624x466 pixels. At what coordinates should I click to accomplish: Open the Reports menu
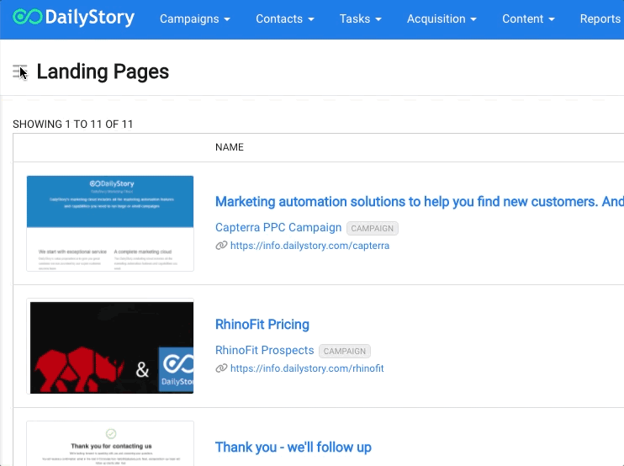(602, 19)
